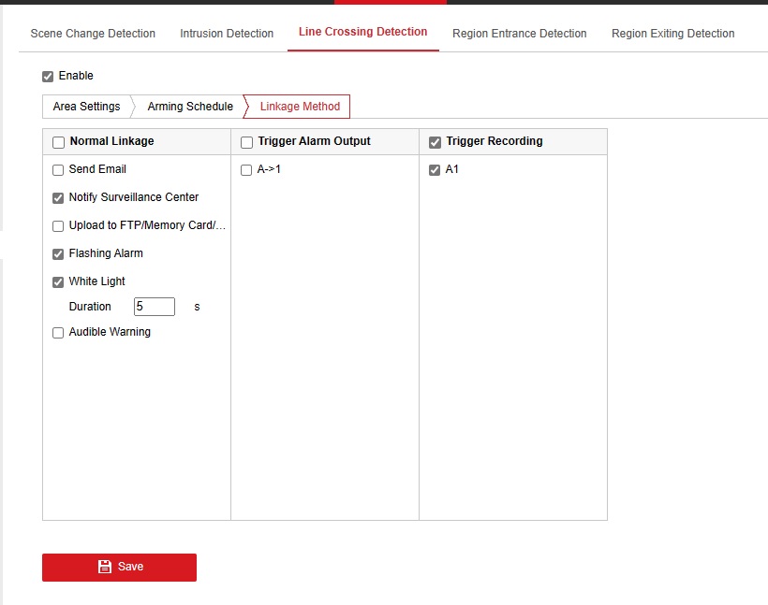
Task: Enable the Audible Warning checkbox
Action: point(58,333)
